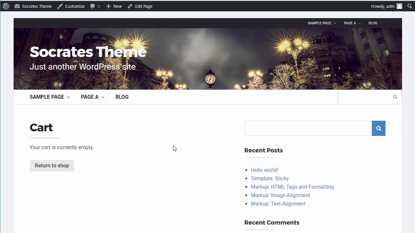Click the Recent Comments widget heading
Image resolution: width=415 pixels, height=233 pixels.
(x=272, y=222)
